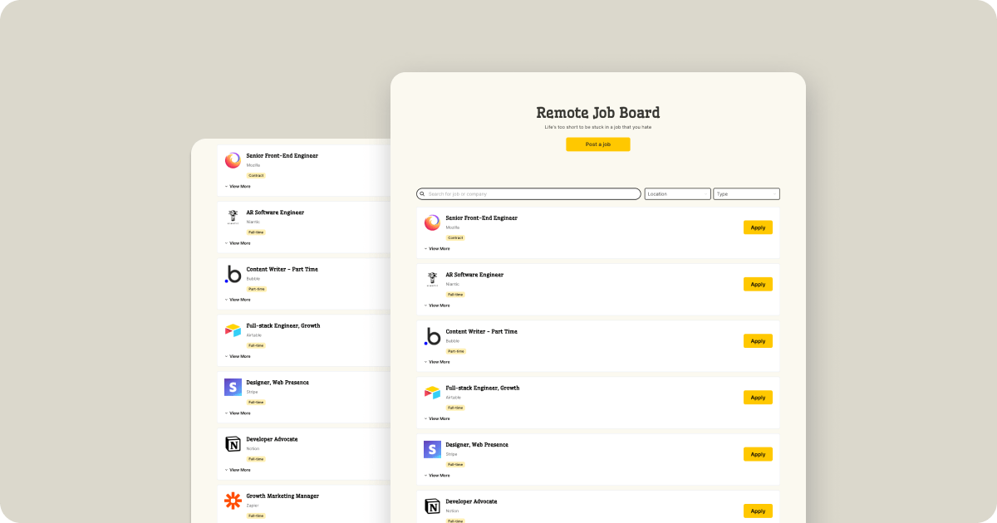Open the Type filter dropdown
The width and height of the screenshot is (997, 523).
tap(746, 193)
